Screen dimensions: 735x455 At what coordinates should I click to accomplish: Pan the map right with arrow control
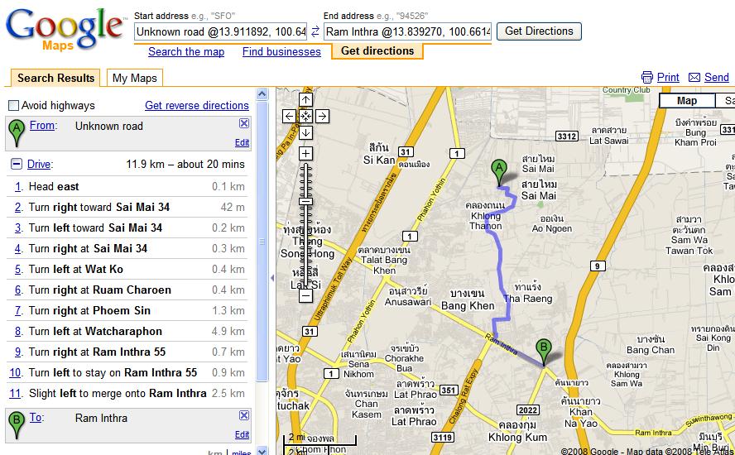(x=322, y=116)
